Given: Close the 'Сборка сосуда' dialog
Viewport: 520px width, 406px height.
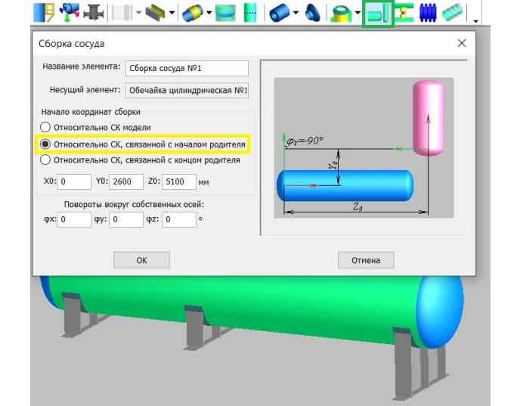Looking at the screenshot, I should (462, 44).
